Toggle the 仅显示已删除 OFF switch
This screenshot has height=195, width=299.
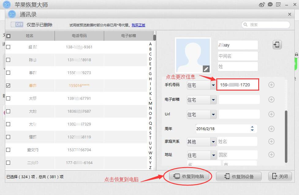[x=17, y=24]
